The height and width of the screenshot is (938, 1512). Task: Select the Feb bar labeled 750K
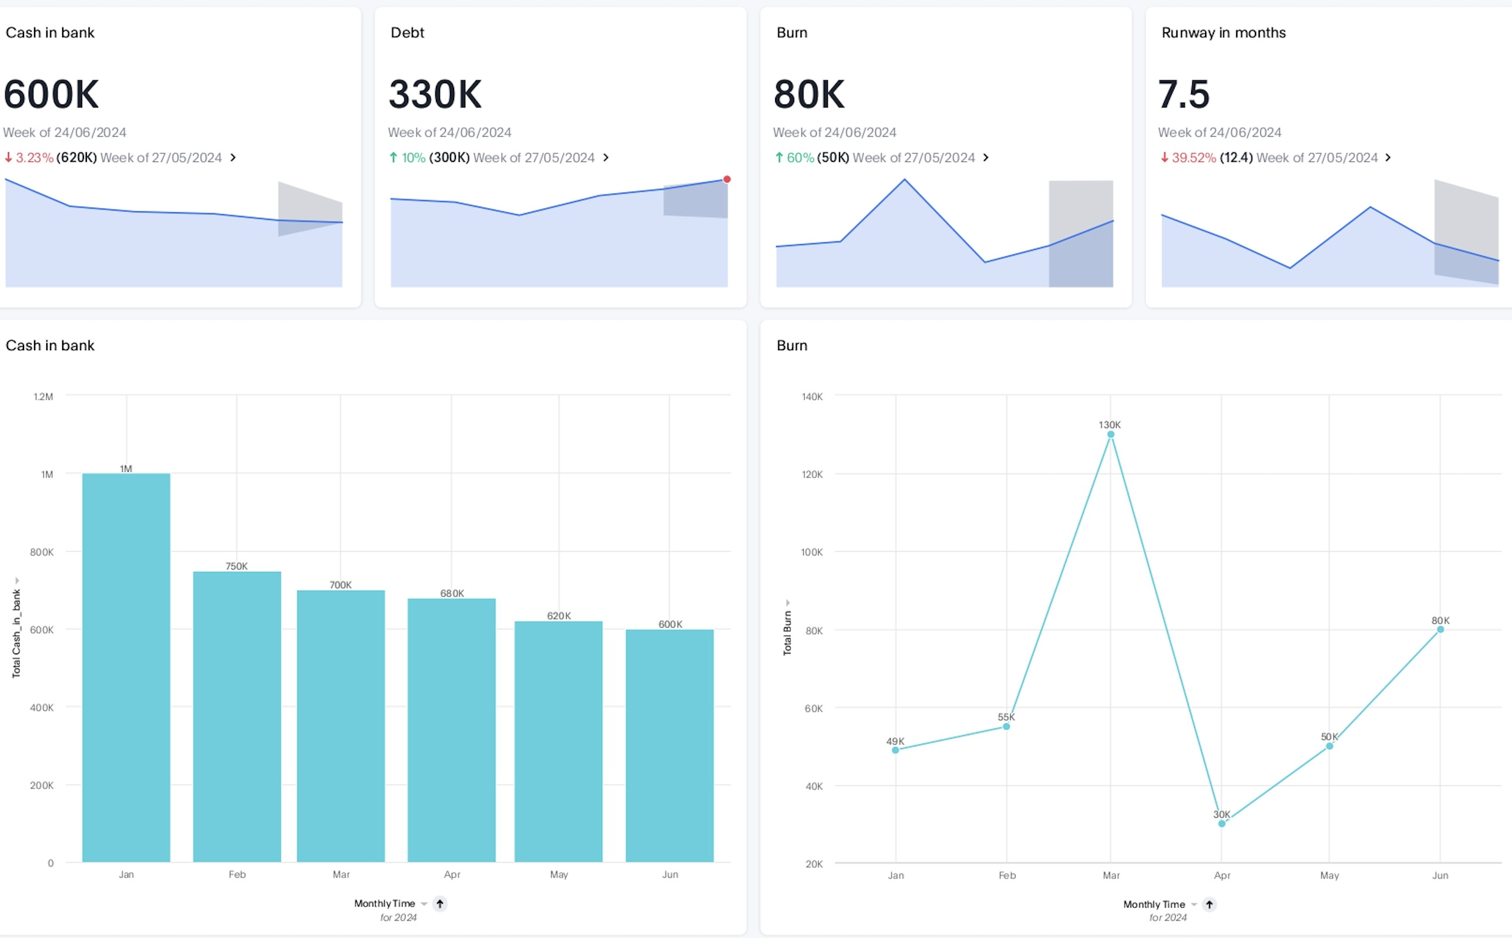pyautogui.click(x=237, y=716)
